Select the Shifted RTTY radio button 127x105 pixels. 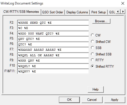[93, 66]
